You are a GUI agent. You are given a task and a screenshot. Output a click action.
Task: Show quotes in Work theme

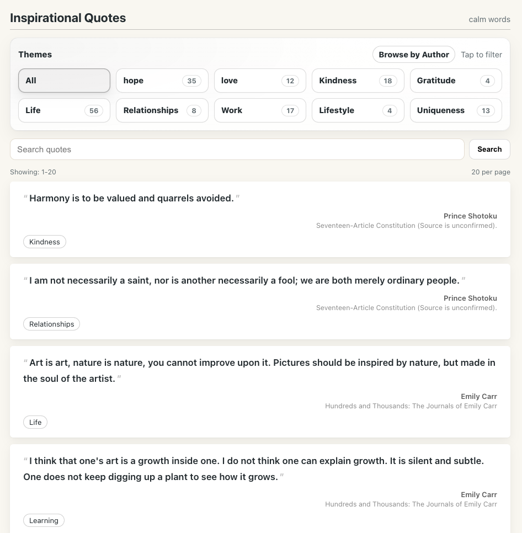coord(259,110)
